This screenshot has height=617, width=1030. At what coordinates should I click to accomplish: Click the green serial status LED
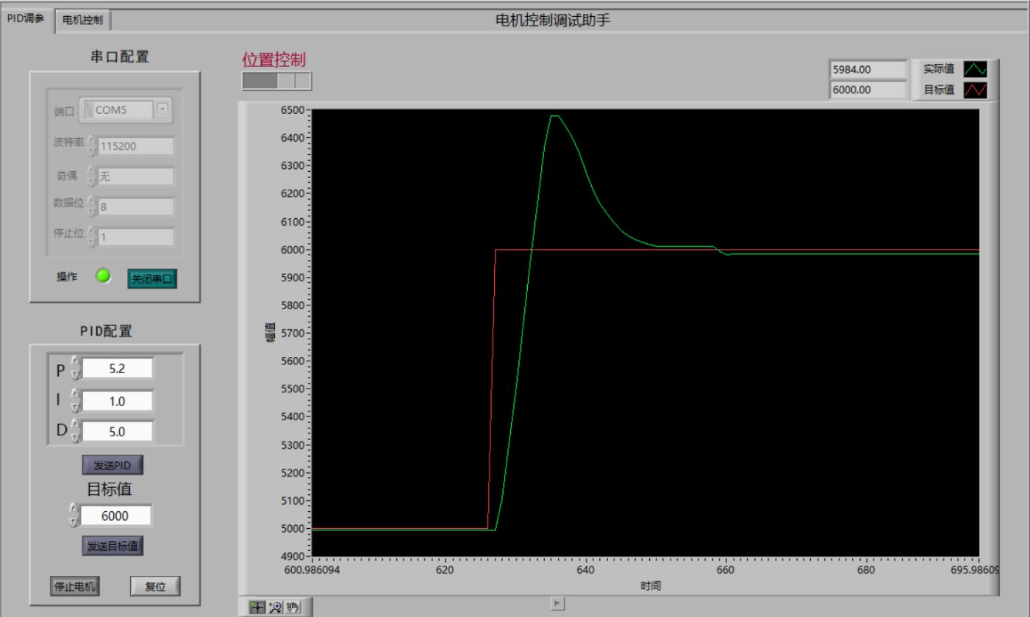(104, 277)
